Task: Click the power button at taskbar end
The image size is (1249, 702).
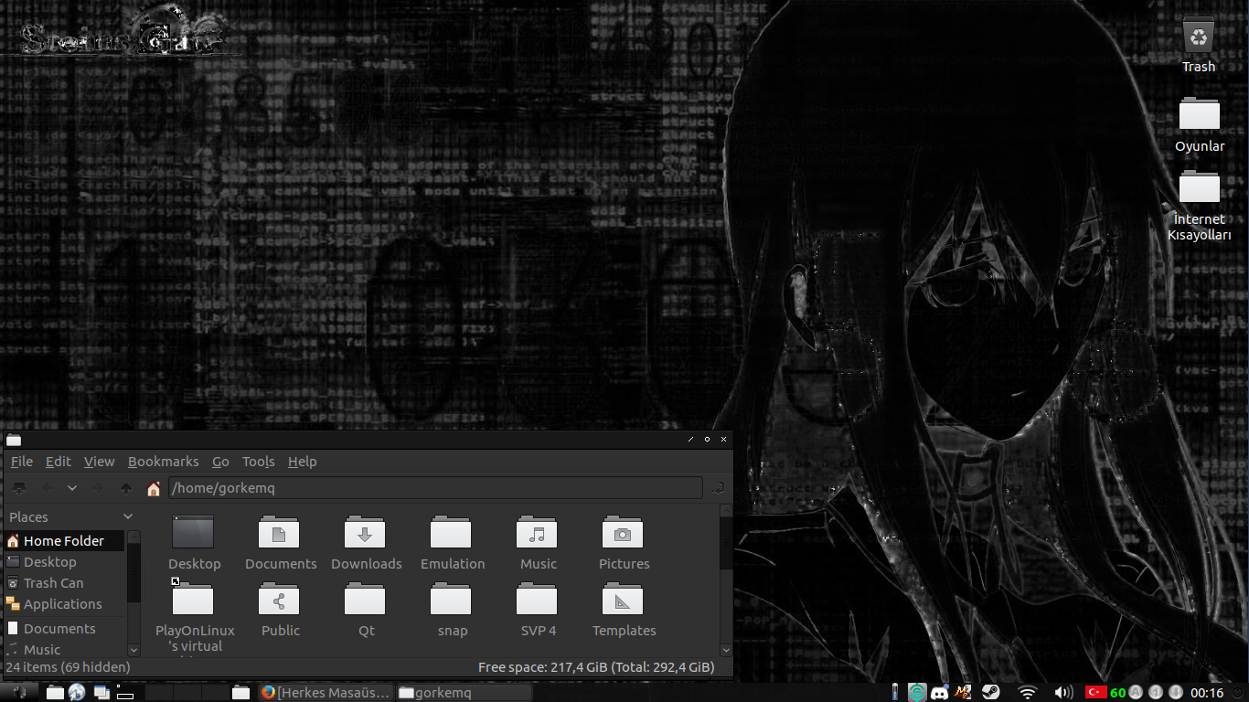Action: 1239,693
